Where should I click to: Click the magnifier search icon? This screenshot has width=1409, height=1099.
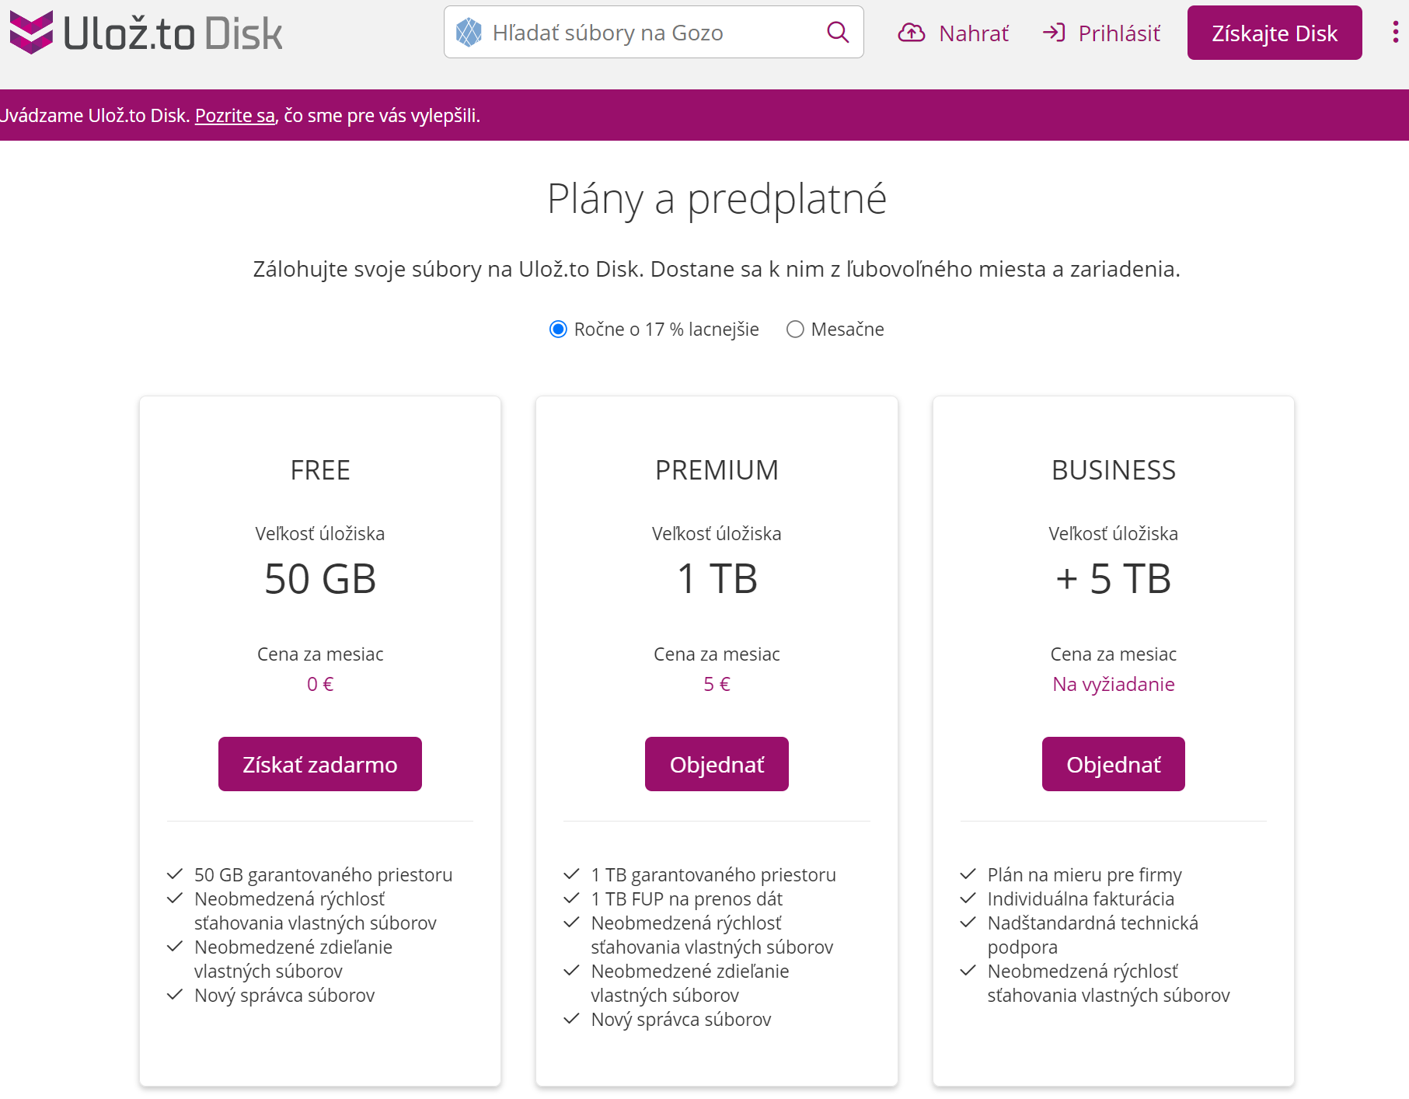(837, 33)
